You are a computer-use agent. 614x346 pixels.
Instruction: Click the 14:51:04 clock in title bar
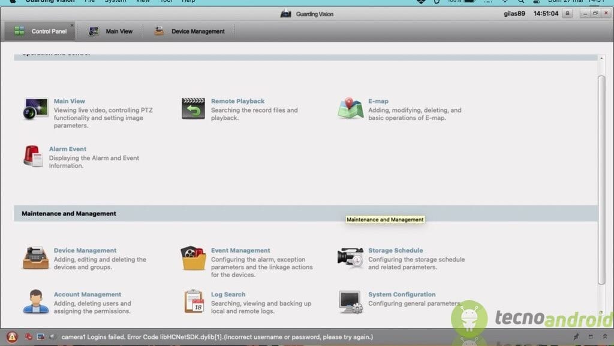[546, 13]
